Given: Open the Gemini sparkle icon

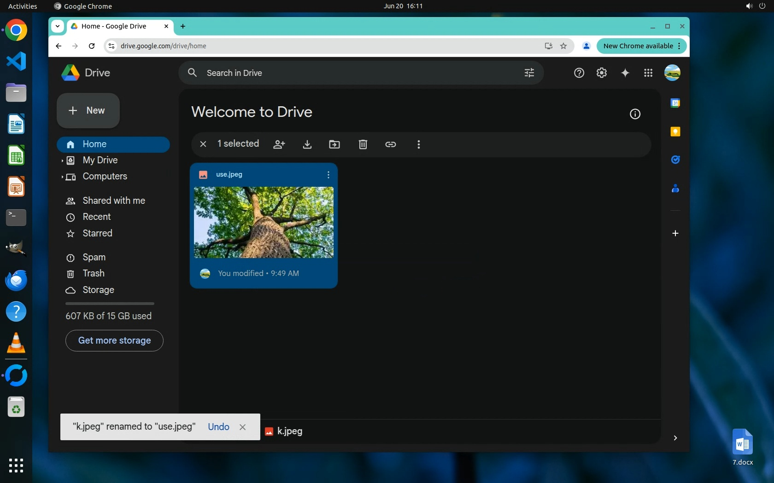Looking at the screenshot, I should pyautogui.click(x=625, y=73).
